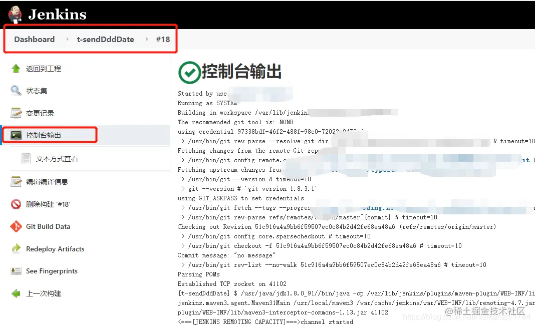Click 'Established TCP socket on 41102' line

(232, 284)
